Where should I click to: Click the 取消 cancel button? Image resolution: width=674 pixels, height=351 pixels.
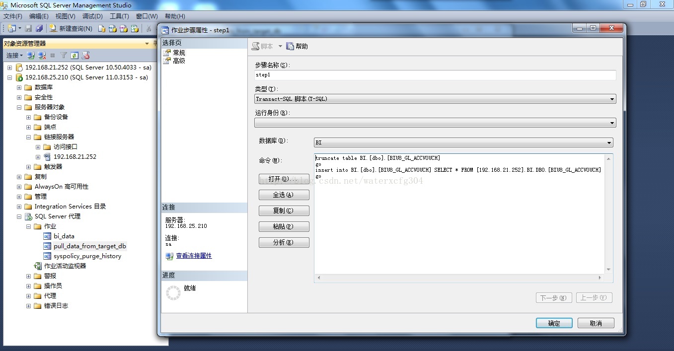pos(596,323)
